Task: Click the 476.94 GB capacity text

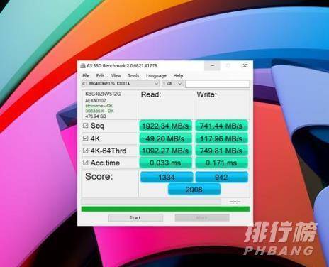Action: click(x=96, y=116)
